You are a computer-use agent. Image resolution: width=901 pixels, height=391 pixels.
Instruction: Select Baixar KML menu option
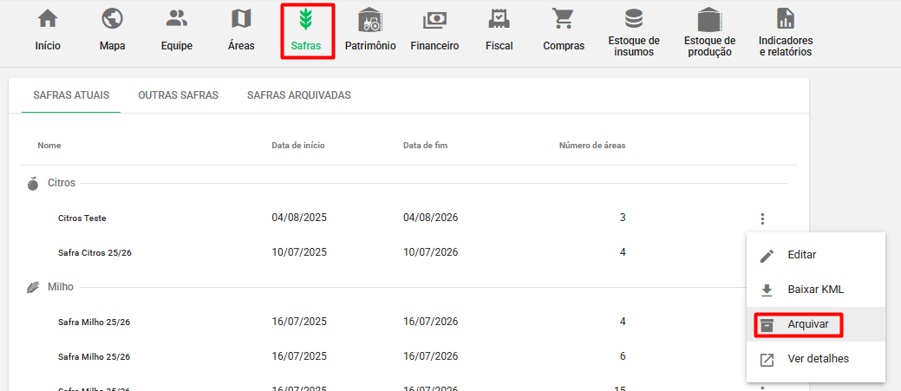tap(815, 290)
